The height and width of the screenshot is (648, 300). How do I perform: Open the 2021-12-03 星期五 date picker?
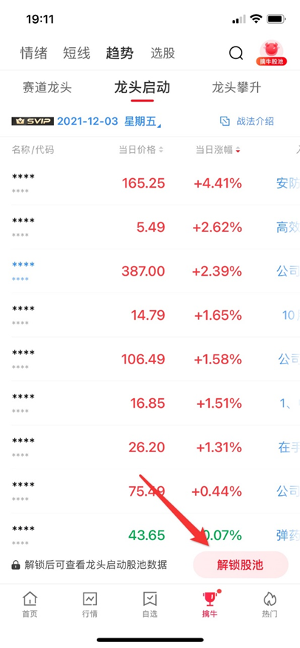click(x=109, y=121)
